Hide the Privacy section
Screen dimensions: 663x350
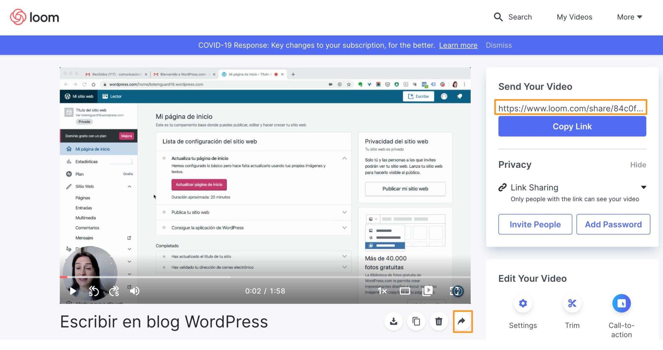638,165
